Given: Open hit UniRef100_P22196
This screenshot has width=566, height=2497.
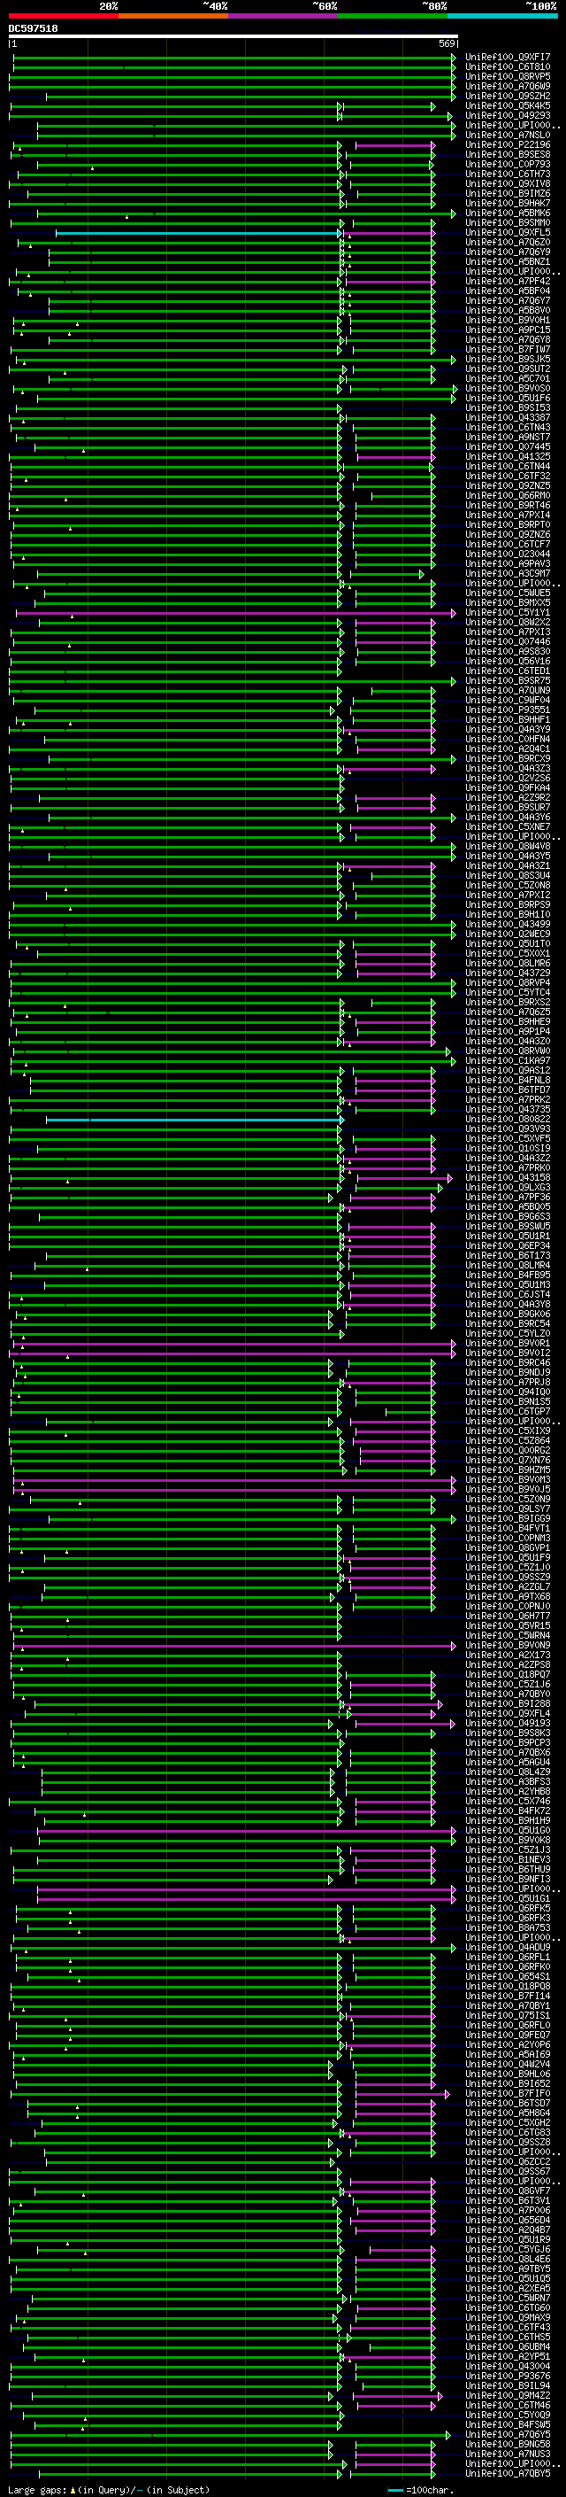Looking at the screenshot, I should tap(508, 144).
